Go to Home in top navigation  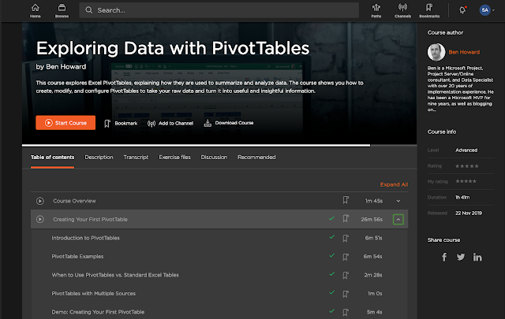[x=36, y=10]
